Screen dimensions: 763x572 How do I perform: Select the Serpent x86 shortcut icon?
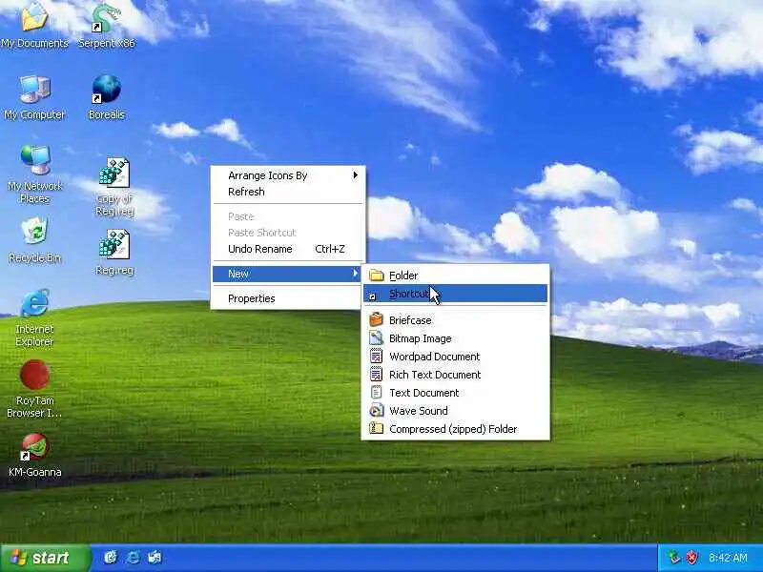(107, 18)
